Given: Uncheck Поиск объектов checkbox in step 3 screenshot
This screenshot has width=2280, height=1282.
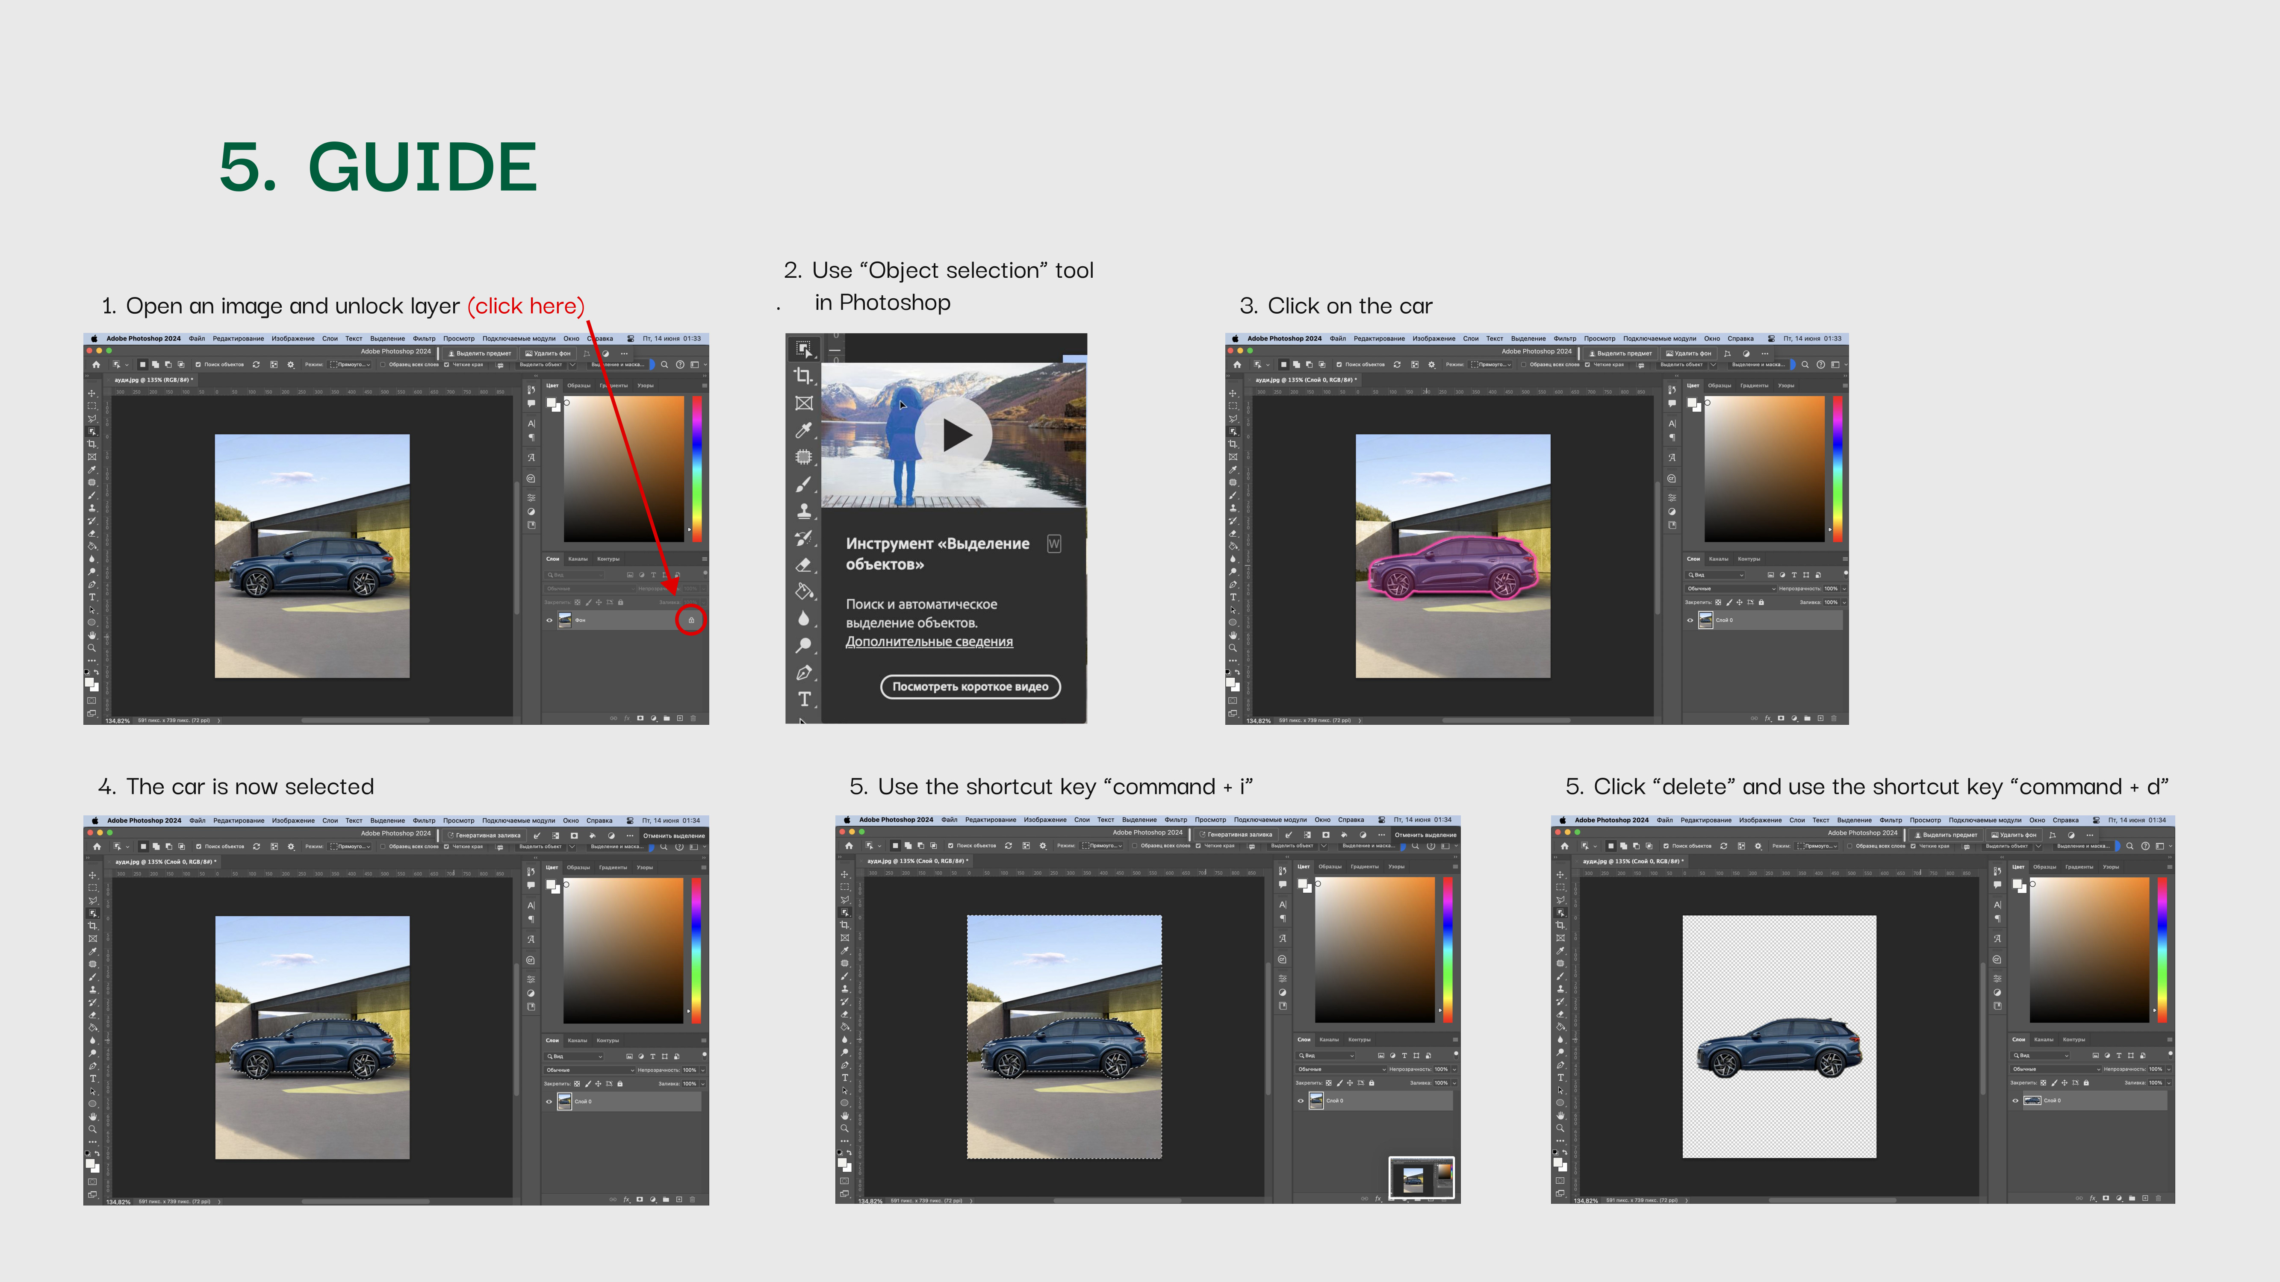Looking at the screenshot, I should [1339, 365].
